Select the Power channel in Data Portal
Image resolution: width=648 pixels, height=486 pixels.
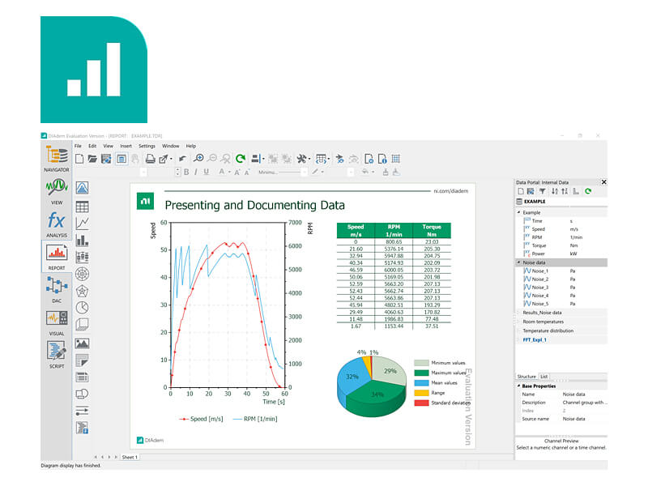tap(538, 254)
